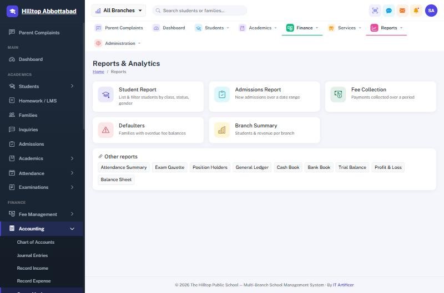The image size is (444, 293).
Task: Click the sidebar Families people icon
Action: pos(12,115)
